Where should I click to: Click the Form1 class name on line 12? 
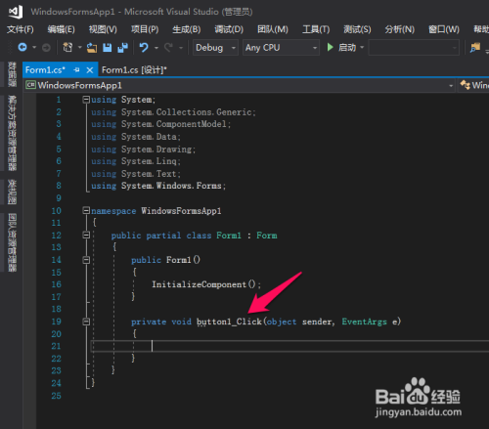tap(229, 236)
